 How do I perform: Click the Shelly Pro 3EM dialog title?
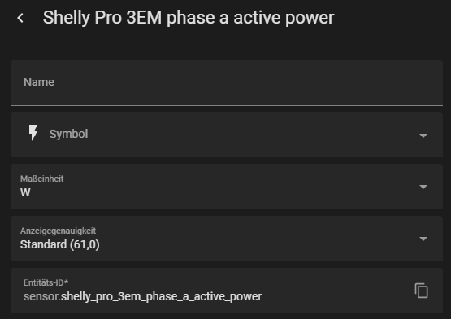[x=189, y=18]
